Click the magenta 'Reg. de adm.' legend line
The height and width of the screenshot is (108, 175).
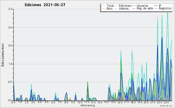[134, 8]
